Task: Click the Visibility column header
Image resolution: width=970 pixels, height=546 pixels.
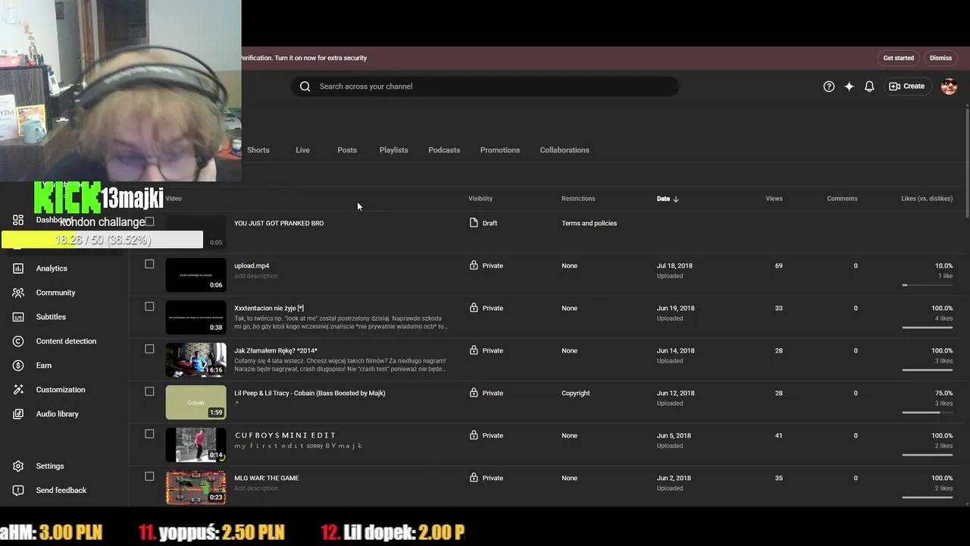Action: coord(480,199)
